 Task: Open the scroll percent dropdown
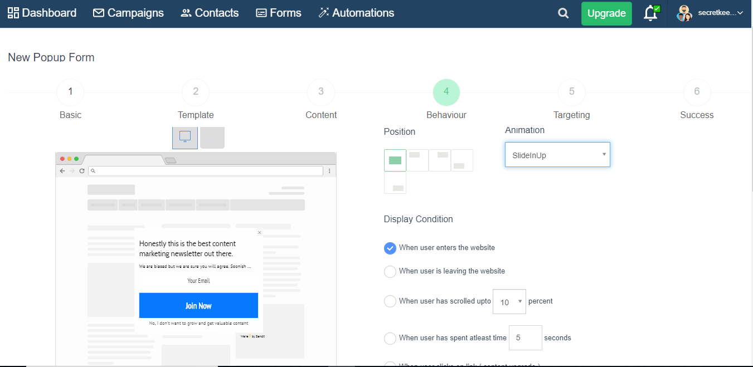(509, 302)
